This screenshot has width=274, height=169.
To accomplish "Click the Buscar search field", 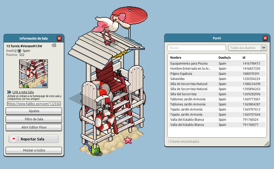I will click(x=196, y=48).
